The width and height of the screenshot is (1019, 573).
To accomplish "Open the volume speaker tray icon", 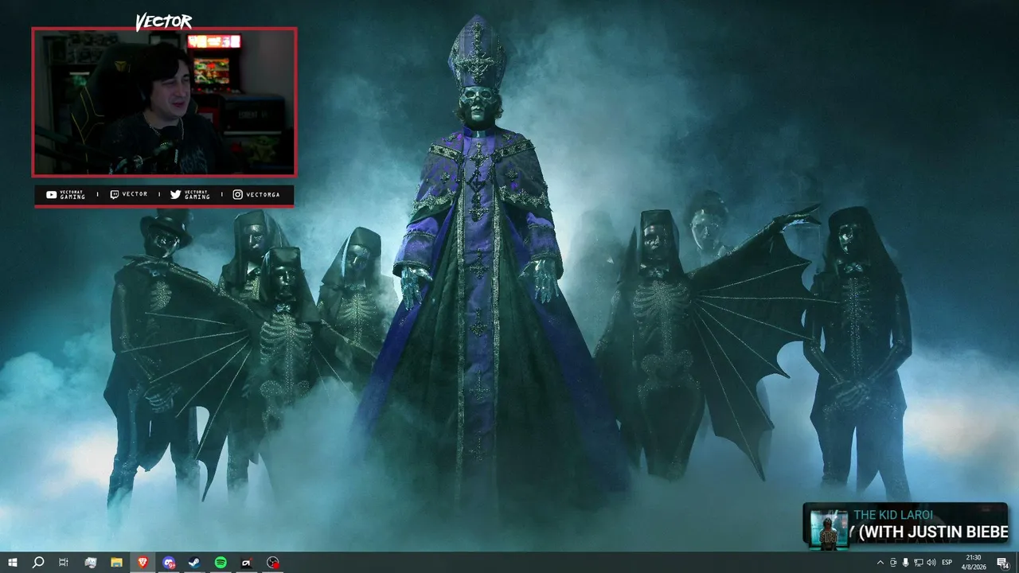I will pos(931,563).
